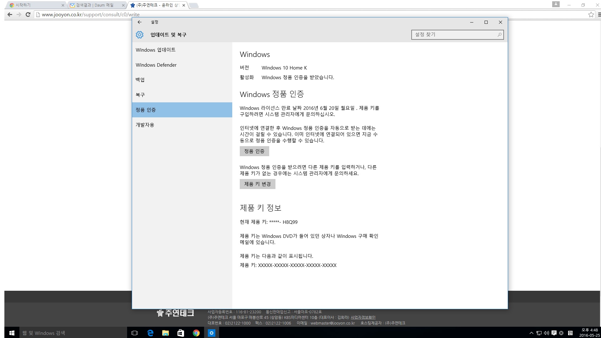Screen dimensions: 601x338
Task: Close the 시작하기 tab
Action: pyautogui.click(x=63, y=5)
